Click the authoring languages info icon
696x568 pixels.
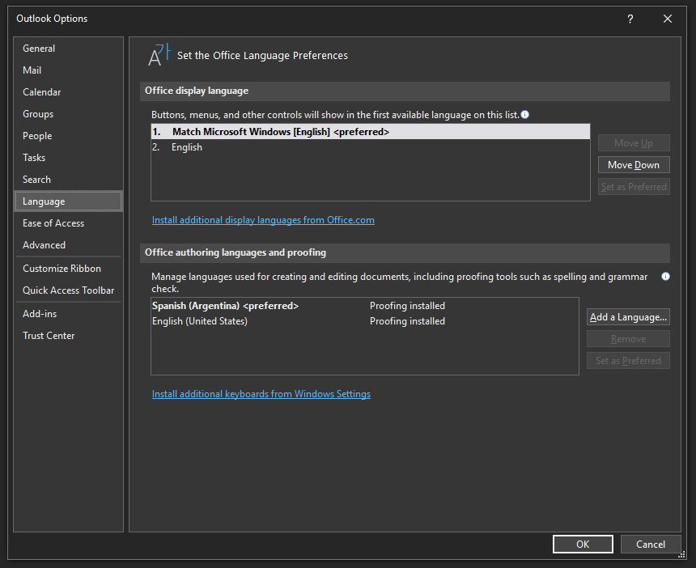point(665,277)
